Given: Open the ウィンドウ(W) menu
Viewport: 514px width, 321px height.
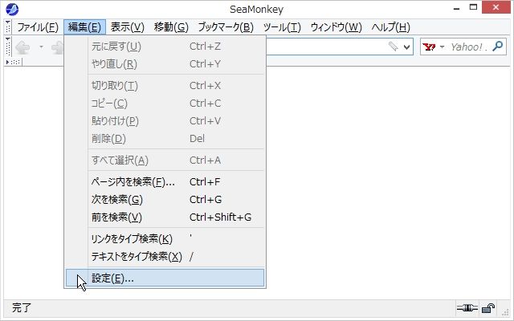Looking at the screenshot, I should click(x=336, y=27).
